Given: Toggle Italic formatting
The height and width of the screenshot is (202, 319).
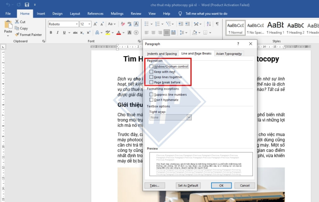Looking at the screenshot, I should [x=58, y=33].
